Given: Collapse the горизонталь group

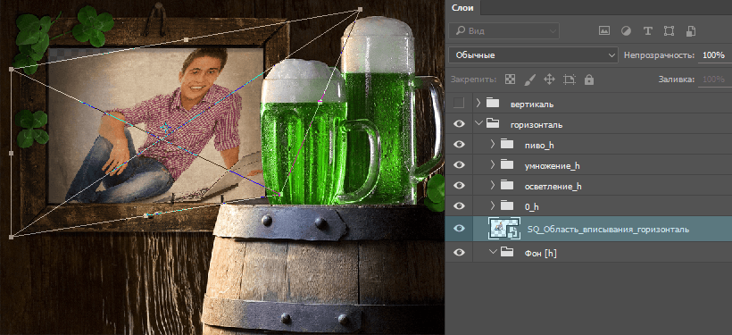Looking at the screenshot, I should click(478, 124).
